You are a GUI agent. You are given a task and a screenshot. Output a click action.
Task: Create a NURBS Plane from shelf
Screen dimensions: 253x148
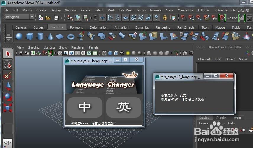click(60, 36)
